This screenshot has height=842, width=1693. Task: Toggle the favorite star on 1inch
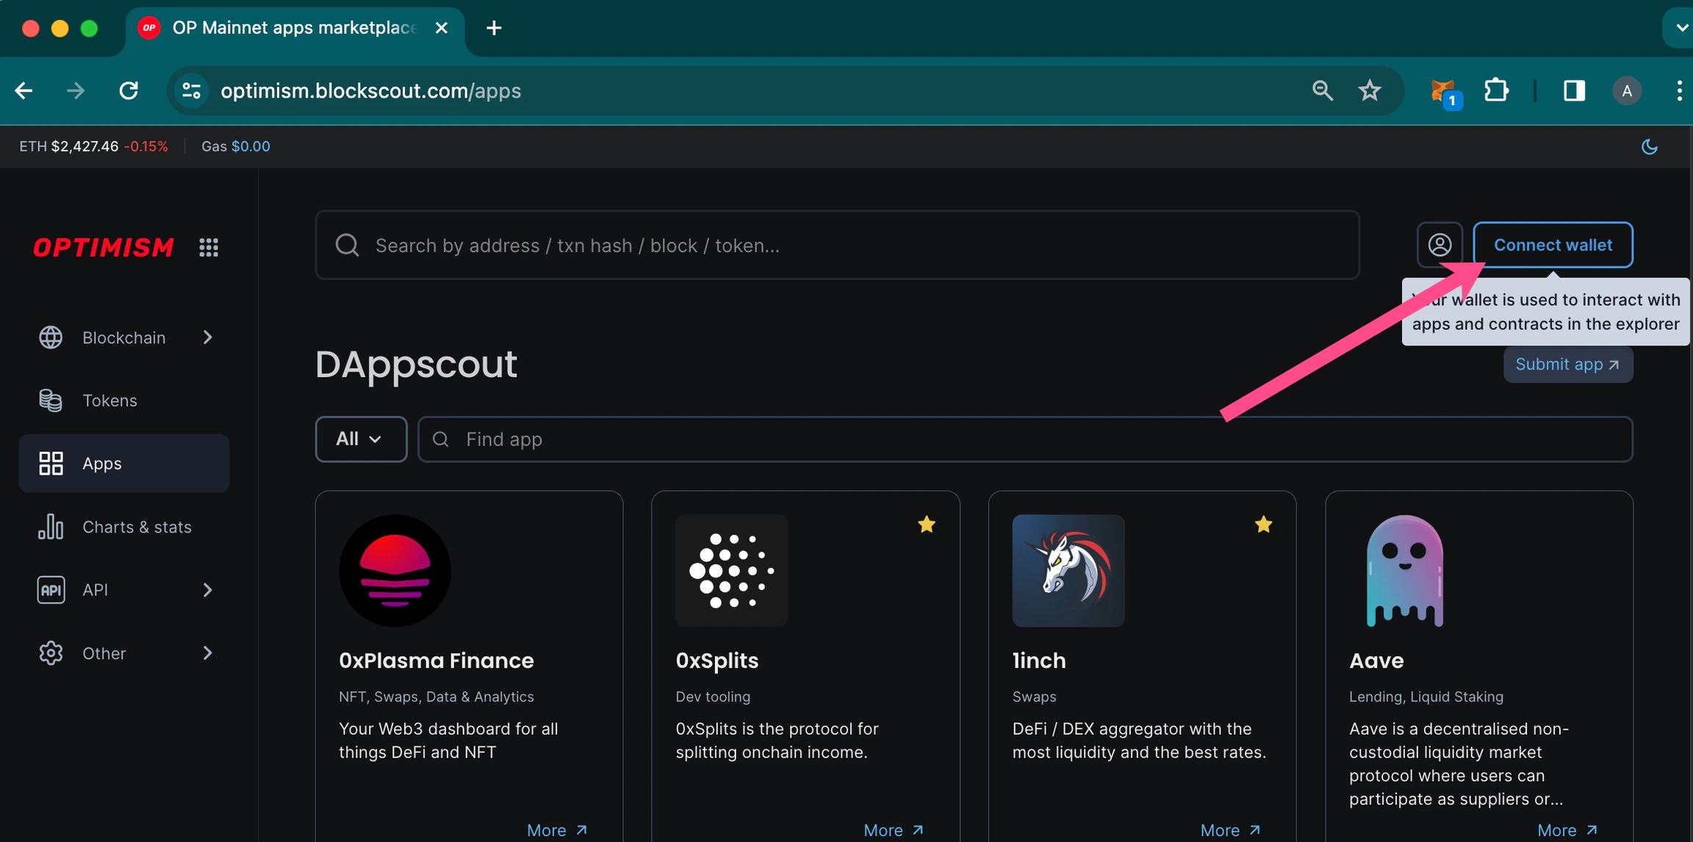pos(1263,525)
